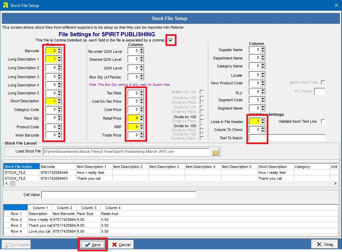Increase the Barcode column number
This screenshot has height=252, width=342.
[59, 49]
